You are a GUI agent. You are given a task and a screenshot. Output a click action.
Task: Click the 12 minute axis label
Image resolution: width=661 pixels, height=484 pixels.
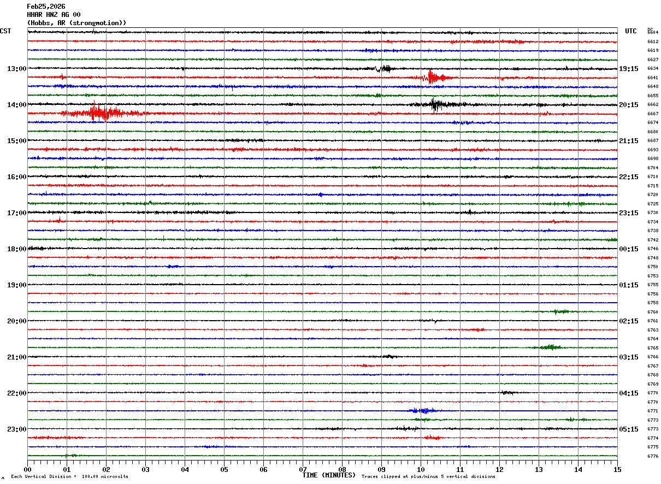point(499,469)
